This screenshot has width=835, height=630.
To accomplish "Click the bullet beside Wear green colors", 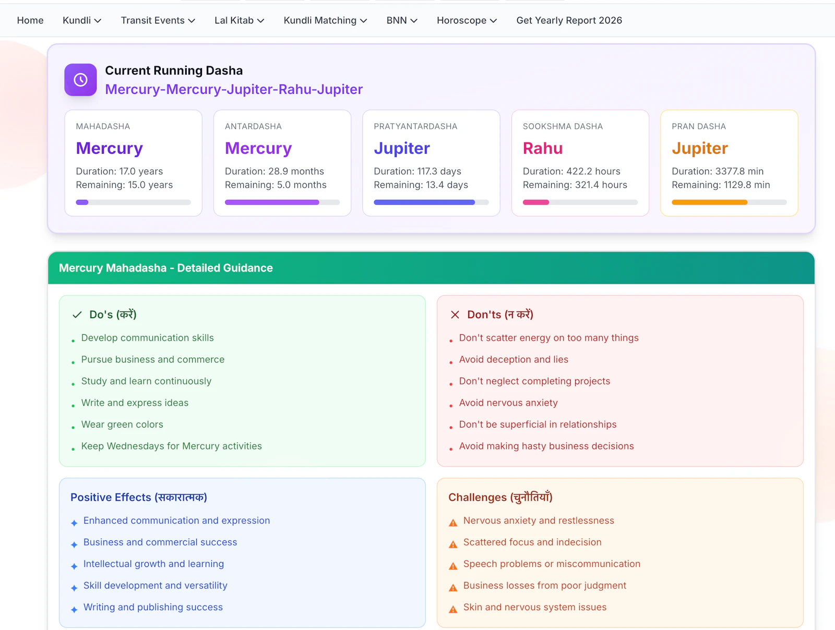I will point(72,427).
